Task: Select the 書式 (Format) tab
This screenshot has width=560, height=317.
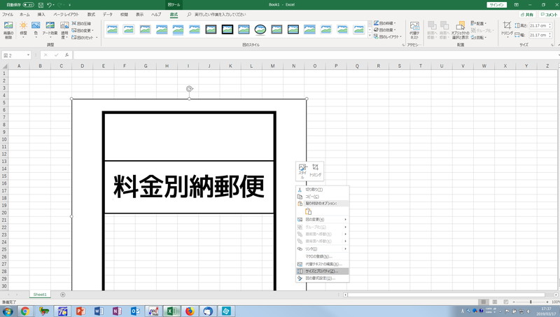Action: [x=174, y=15]
